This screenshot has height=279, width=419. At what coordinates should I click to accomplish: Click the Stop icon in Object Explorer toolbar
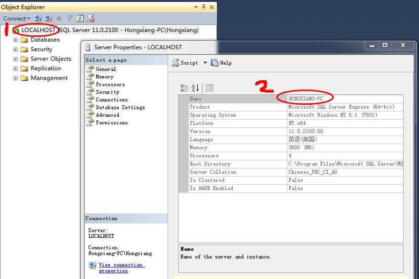click(x=59, y=19)
